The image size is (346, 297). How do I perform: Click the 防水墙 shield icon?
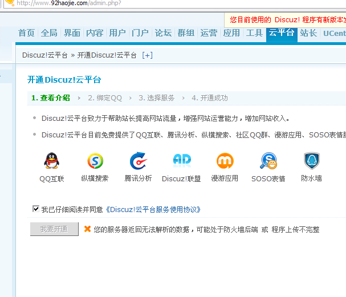[312, 161]
